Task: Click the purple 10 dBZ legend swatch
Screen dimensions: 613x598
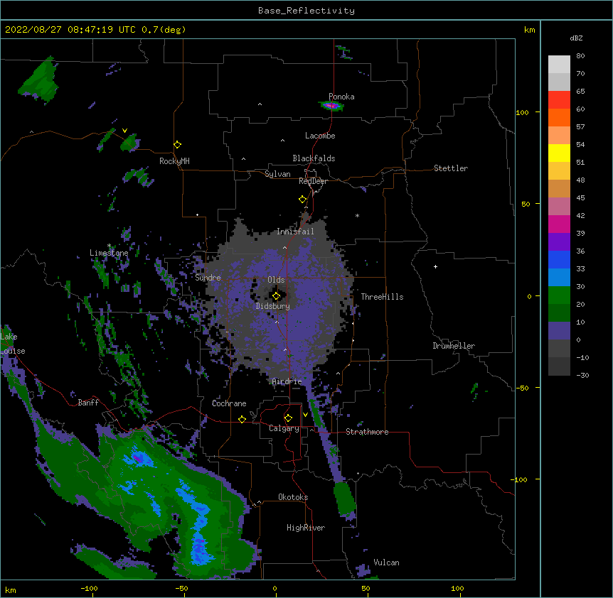Action: click(559, 331)
